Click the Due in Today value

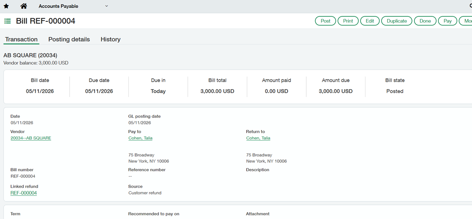point(158,91)
